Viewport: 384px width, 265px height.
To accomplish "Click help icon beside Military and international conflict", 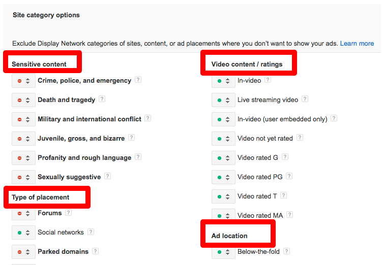I will click(148, 119).
